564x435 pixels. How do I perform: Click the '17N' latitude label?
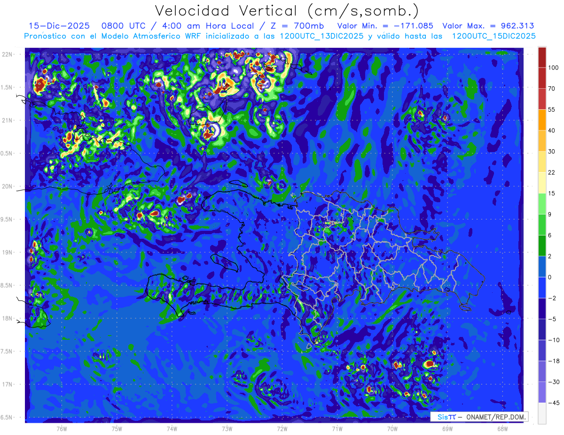[x=8, y=384]
